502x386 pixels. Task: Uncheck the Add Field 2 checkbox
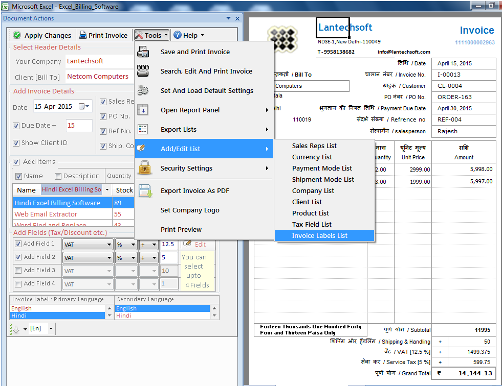coord(18,257)
